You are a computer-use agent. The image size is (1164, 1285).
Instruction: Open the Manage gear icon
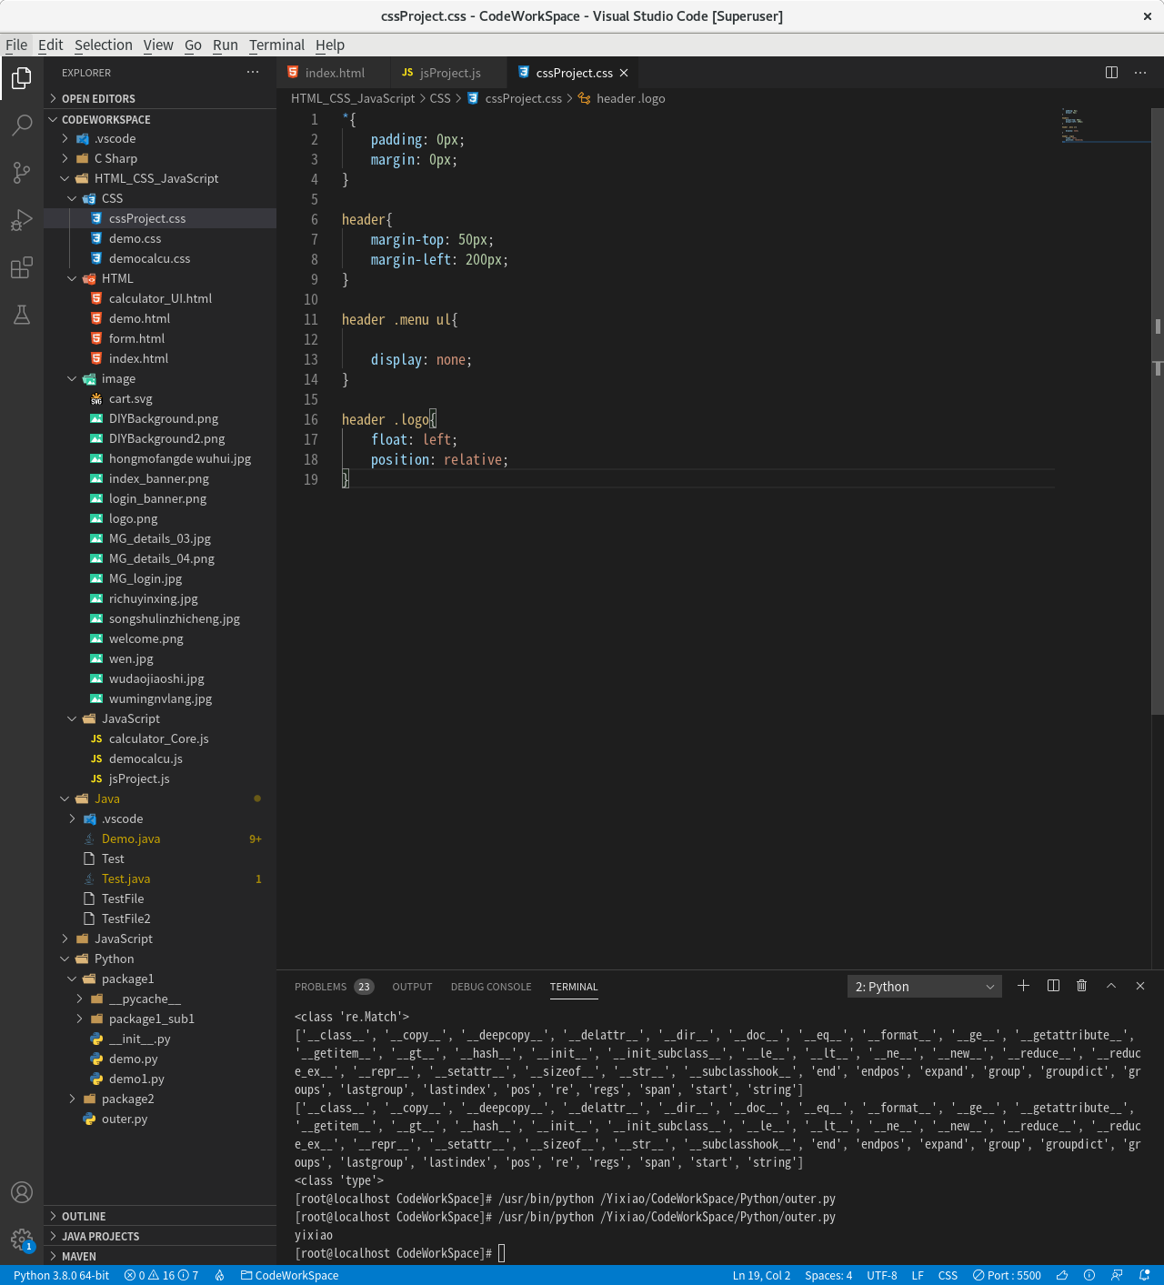pyautogui.click(x=22, y=1240)
